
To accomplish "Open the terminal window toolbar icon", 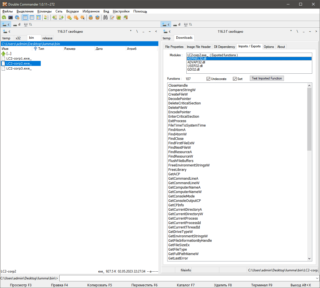I will click(x=11, y=17).
